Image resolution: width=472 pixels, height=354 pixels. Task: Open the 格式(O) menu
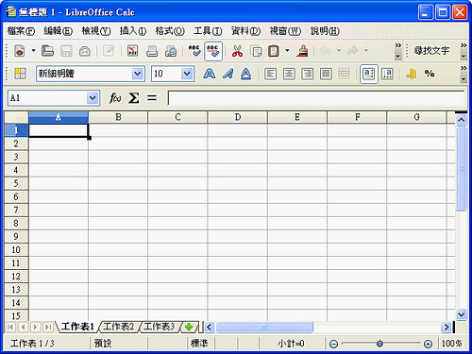click(170, 31)
